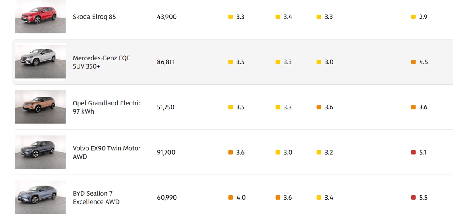Click the red 5.5 rating square for BYD
This screenshot has height=219, width=453.
[413, 198]
